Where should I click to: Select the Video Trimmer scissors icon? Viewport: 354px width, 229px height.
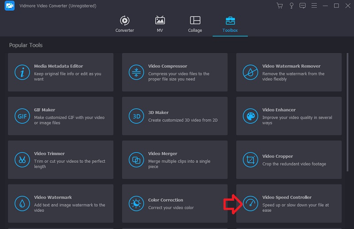(22, 160)
